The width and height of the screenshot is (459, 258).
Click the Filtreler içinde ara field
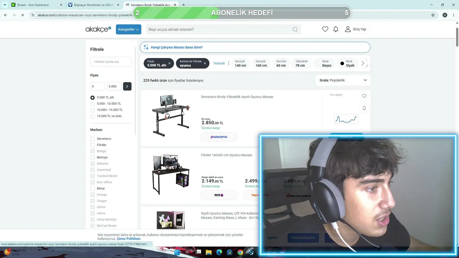click(x=111, y=62)
